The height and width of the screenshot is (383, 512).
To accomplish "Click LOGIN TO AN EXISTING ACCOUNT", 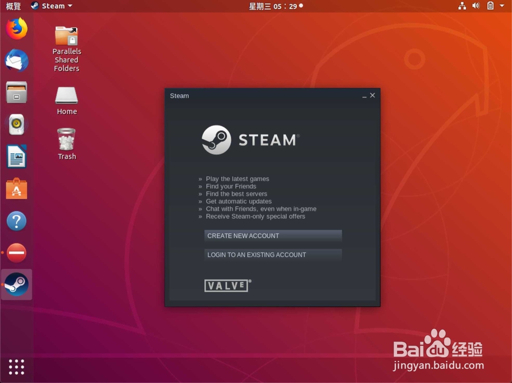I will 273,254.
